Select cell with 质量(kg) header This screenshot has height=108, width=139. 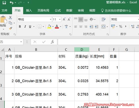pos(82,56)
